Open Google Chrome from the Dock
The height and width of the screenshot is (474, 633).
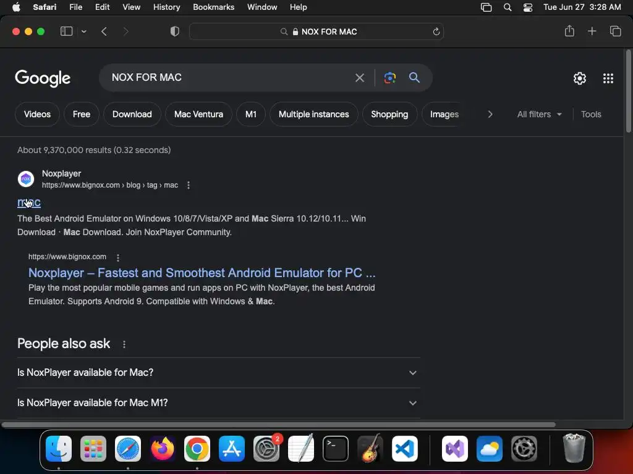tap(197, 448)
